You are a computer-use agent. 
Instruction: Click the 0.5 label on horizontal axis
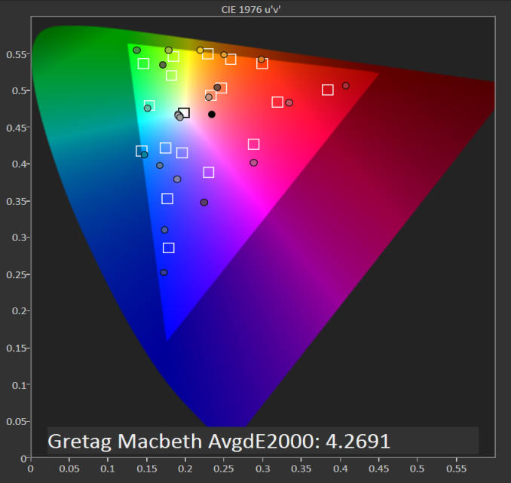[x=417, y=469]
